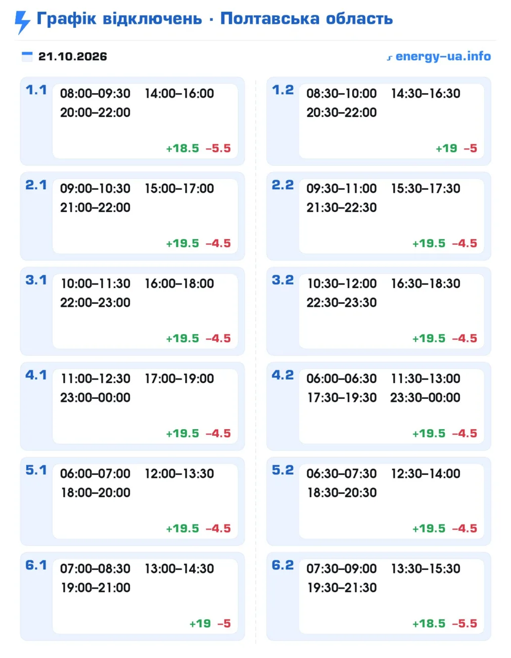Click the lightning bolt logo icon
511x658 pixels.
(22, 22)
